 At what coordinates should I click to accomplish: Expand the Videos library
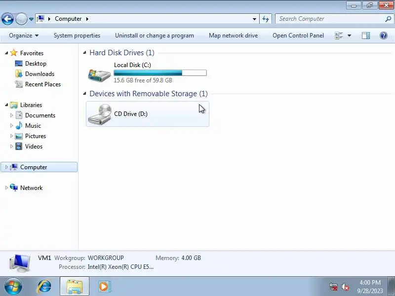(x=11, y=146)
